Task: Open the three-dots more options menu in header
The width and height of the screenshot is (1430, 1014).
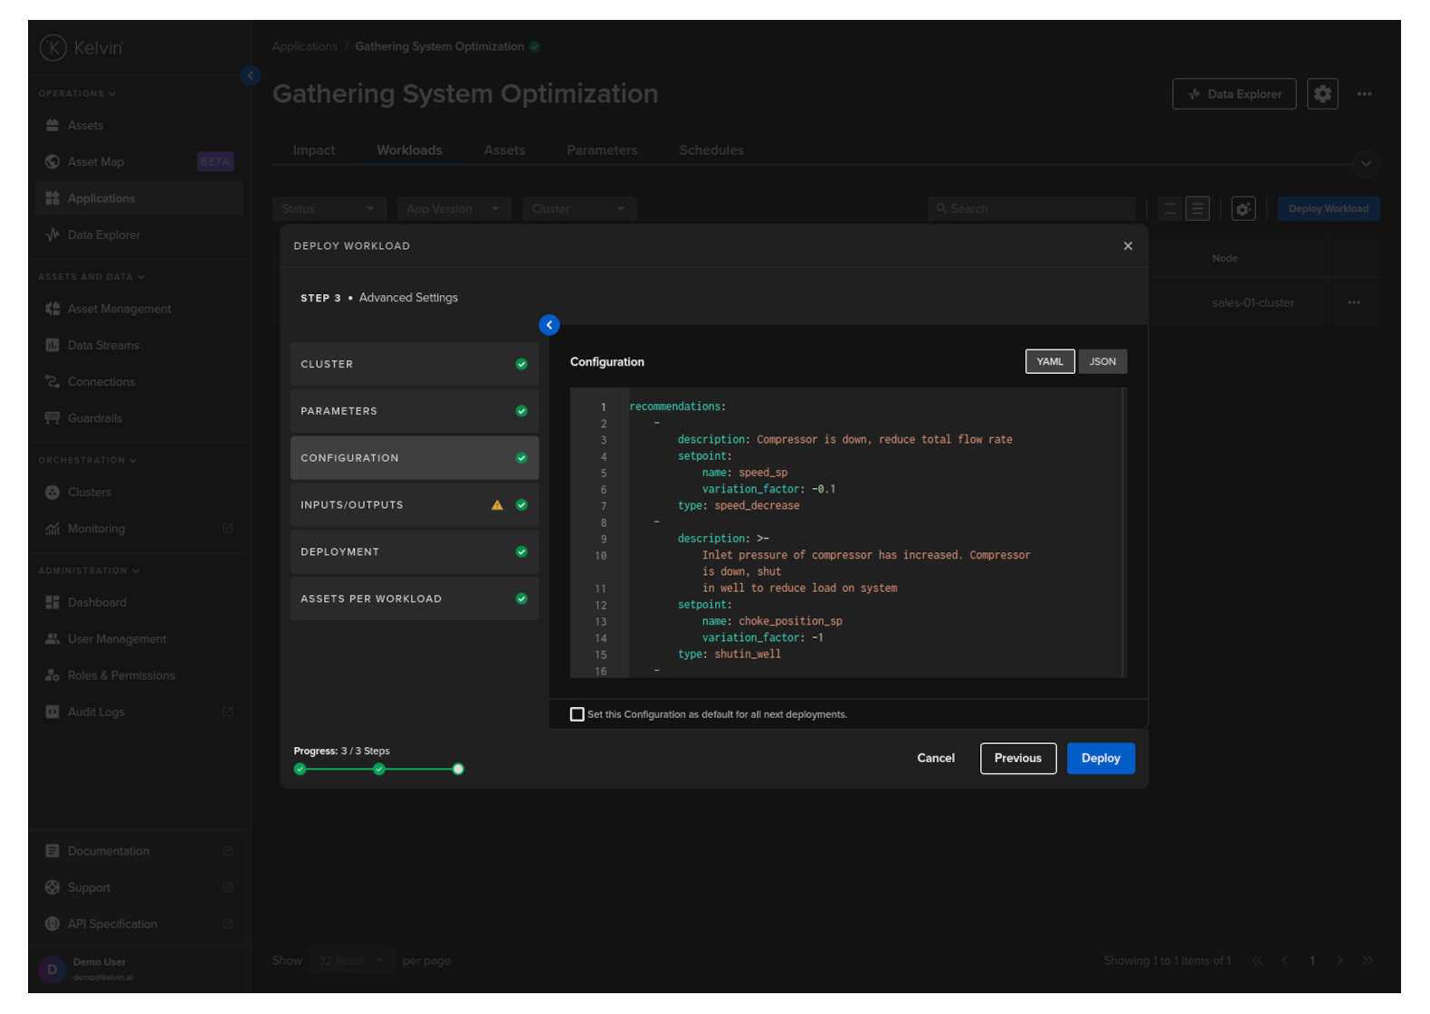Action: tap(1364, 94)
